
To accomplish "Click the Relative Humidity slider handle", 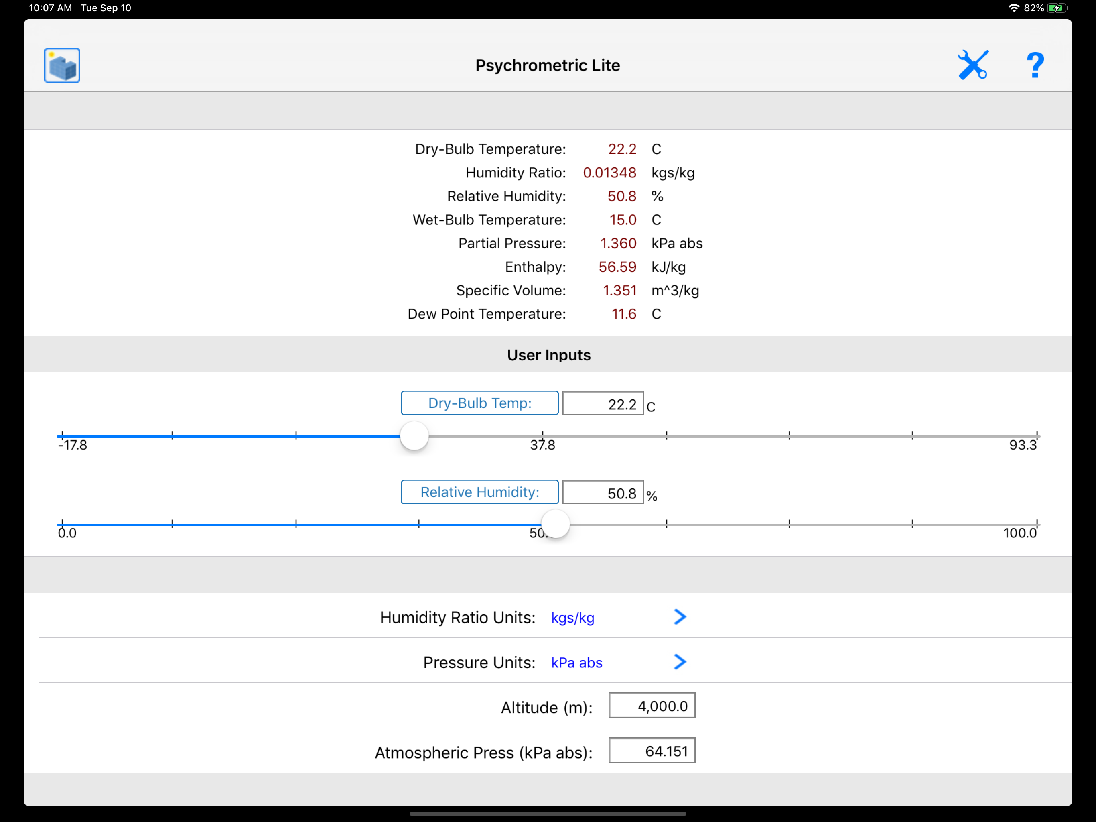I will coord(556,524).
